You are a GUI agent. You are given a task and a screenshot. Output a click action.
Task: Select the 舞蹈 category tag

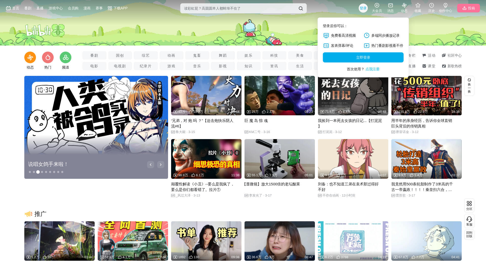223,55
